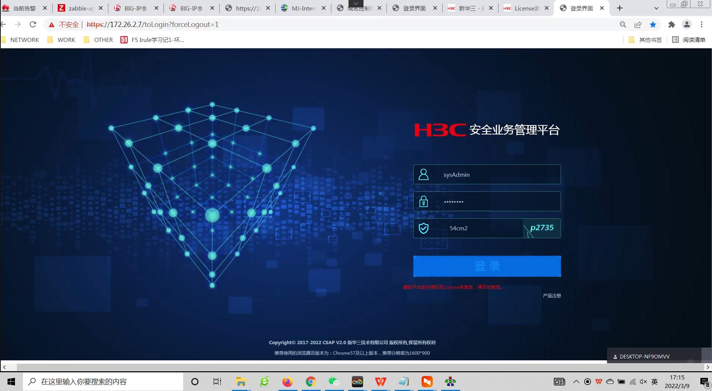This screenshot has height=391, width=712.
Task: Click the shield icon beside captcha field
Action: 424,228
